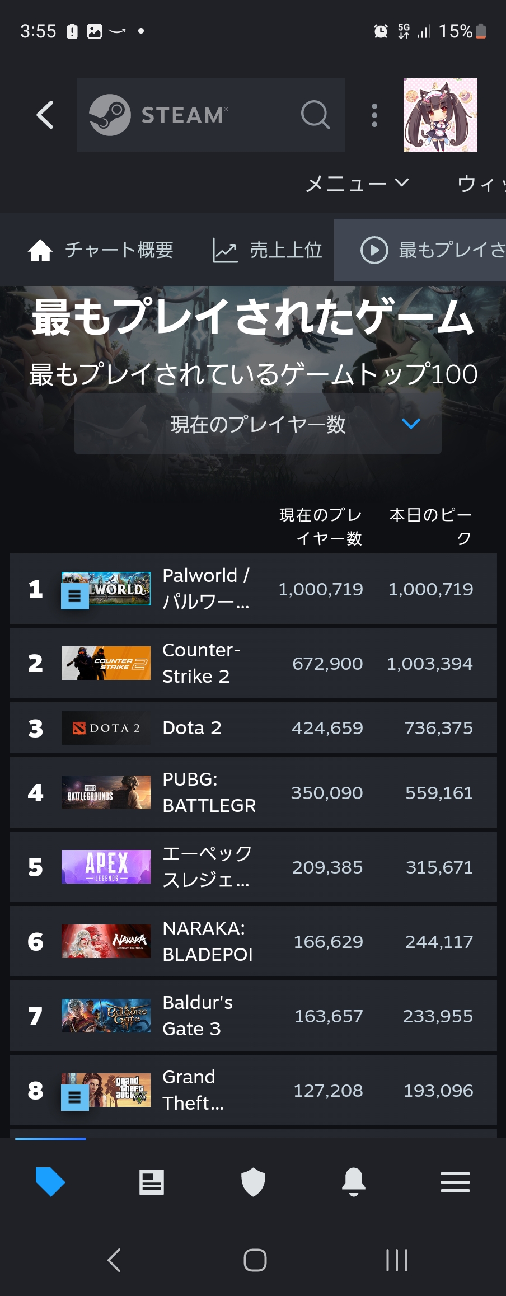Screen dimensions: 506x1296
Task: Open the three-dot overflow menu
Action: click(374, 115)
